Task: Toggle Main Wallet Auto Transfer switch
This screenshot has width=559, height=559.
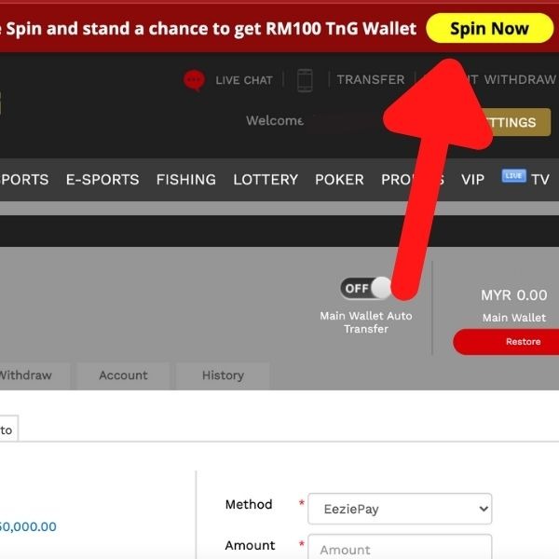Action: [x=366, y=288]
